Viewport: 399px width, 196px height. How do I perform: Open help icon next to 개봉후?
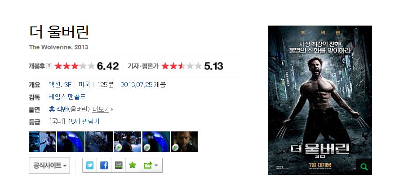(x=49, y=66)
